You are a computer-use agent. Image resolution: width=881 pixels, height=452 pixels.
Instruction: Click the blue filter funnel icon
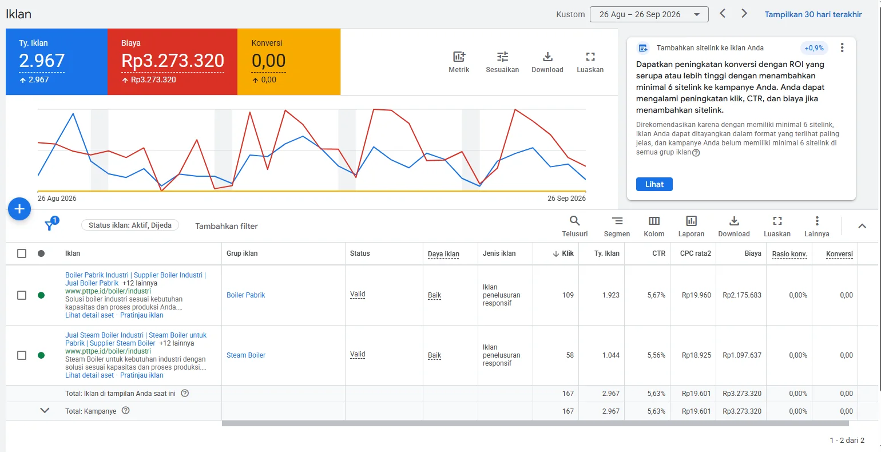point(50,225)
